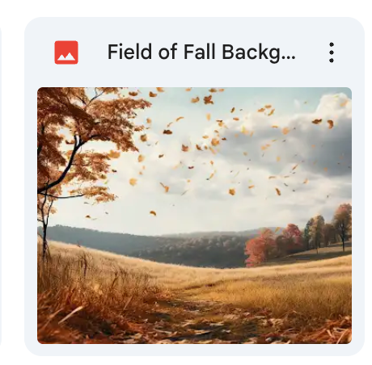Screen dimensions: 372x365
Task: Expand file options via the kebab menu
Action: (x=332, y=52)
